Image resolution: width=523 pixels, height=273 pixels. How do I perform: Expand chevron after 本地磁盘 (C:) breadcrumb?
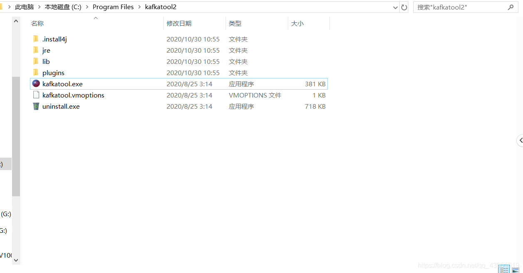[87, 7]
